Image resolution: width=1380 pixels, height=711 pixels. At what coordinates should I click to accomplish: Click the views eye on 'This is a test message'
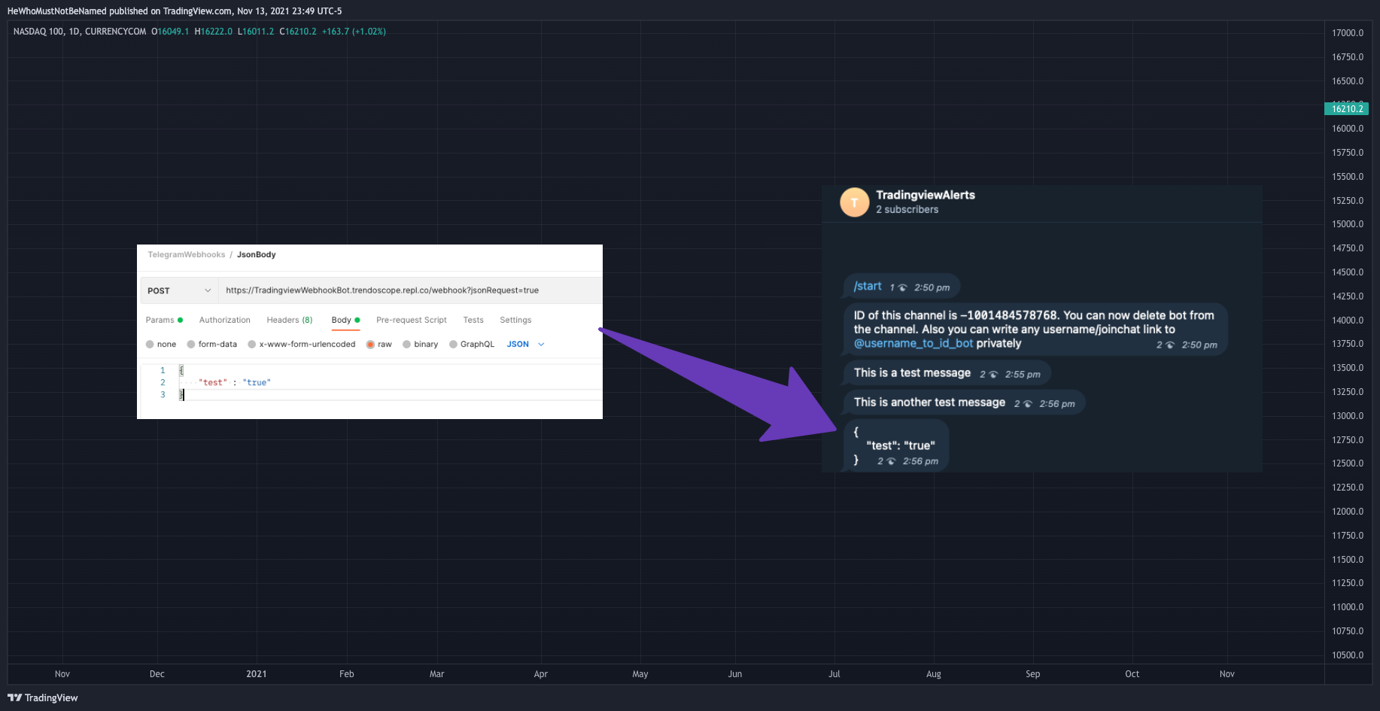[x=993, y=374]
